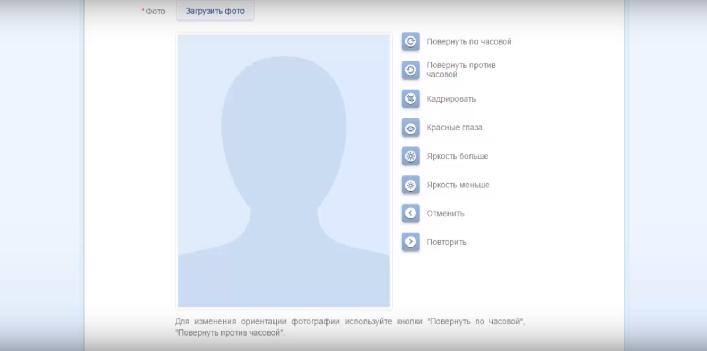
Task: Click the Повторить text label
Action: pos(446,242)
